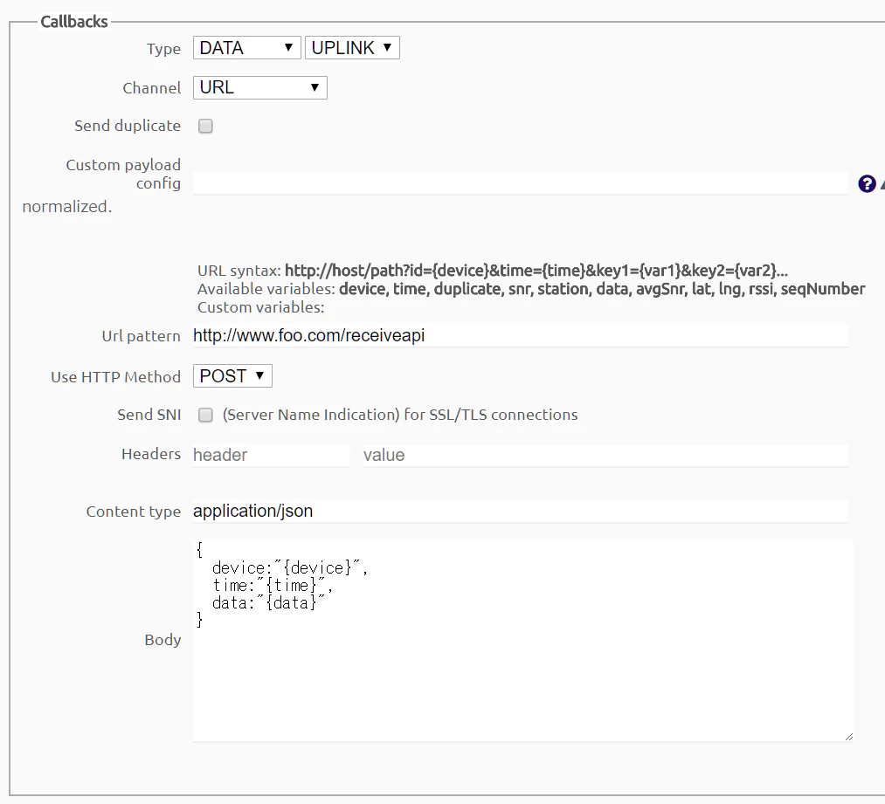Viewport: 885px width, 804px height.
Task: Open the HTTP Method POST dropdown
Action: [x=232, y=376]
